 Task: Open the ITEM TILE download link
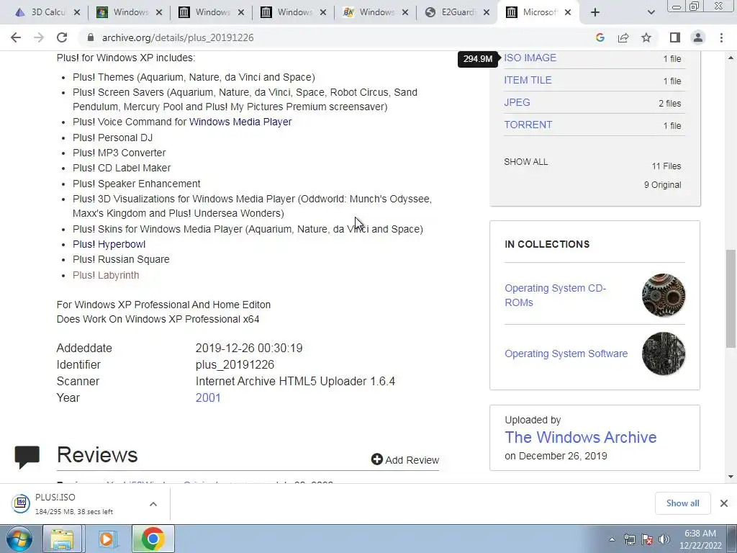pos(528,81)
